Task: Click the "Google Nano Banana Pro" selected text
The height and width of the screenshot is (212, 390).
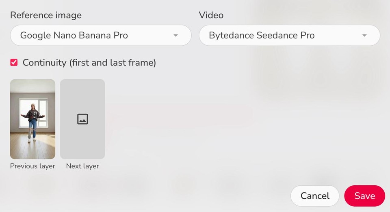Action: pos(74,36)
